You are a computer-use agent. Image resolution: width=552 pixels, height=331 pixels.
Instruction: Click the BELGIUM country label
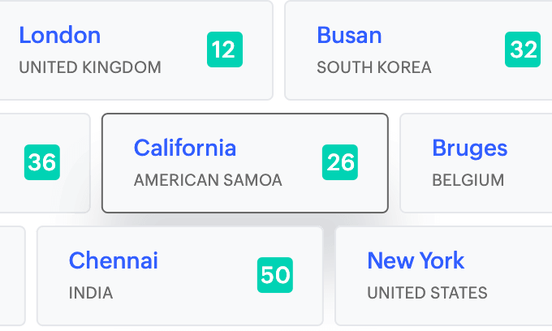[x=468, y=180]
